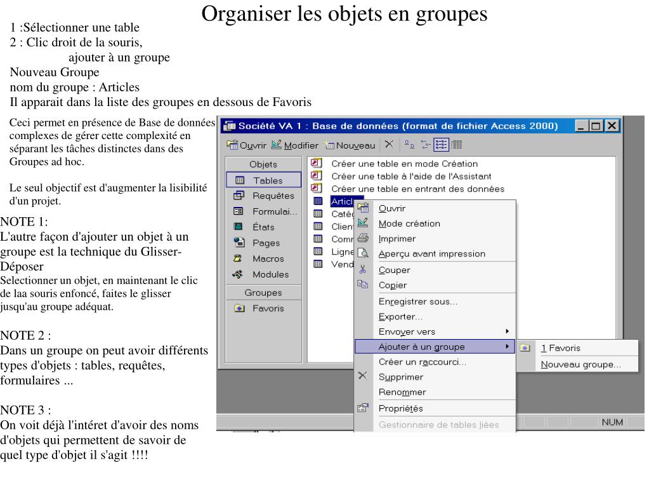This screenshot has height=487, width=649.
Task: Open the Envoyer vers submenu
Action: (x=435, y=331)
